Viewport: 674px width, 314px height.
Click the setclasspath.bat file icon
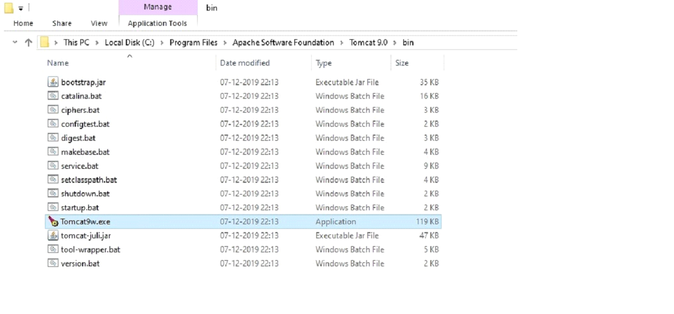coord(53,180)
